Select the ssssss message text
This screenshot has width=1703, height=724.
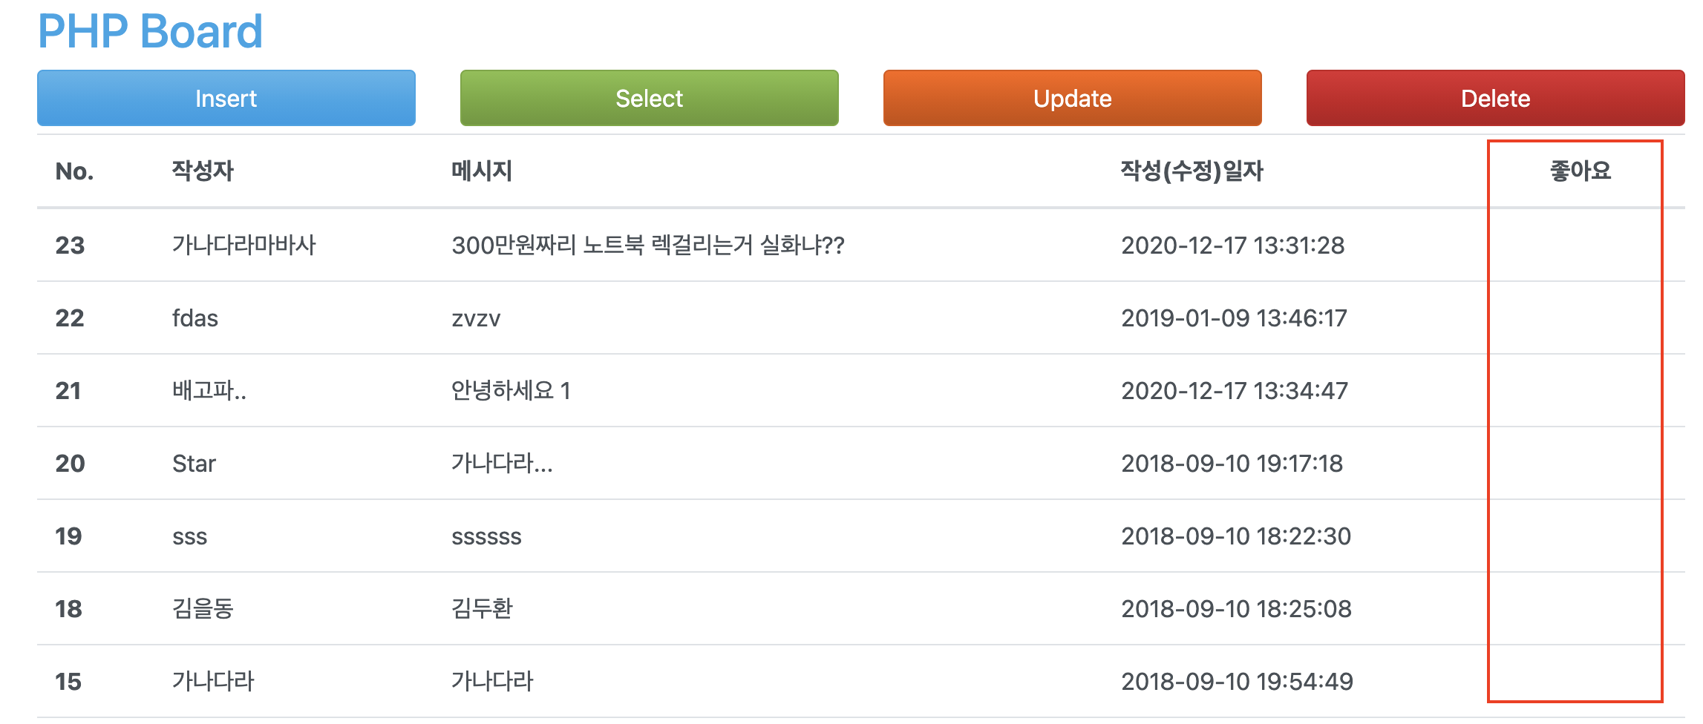click(x=486, y=536)
